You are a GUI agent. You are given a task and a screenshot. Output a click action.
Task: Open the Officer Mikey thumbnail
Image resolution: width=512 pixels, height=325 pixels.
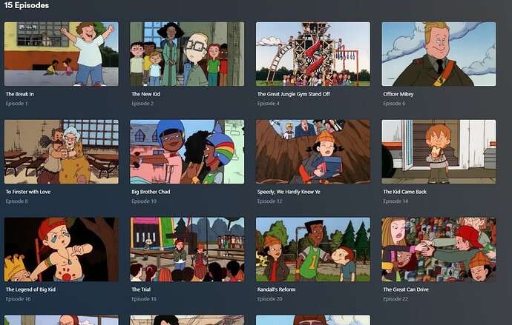[x=439, y=54]
